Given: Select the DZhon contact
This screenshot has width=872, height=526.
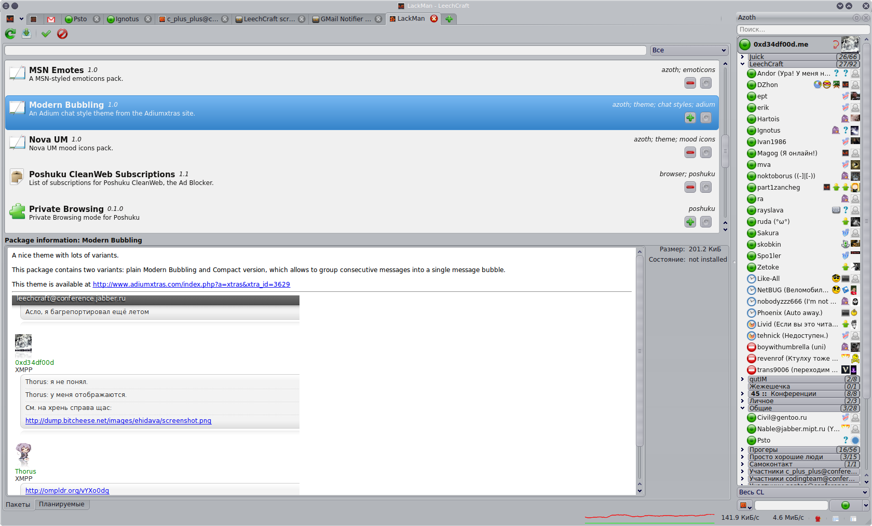Looking at the screenshot, I should coord(803,85).
